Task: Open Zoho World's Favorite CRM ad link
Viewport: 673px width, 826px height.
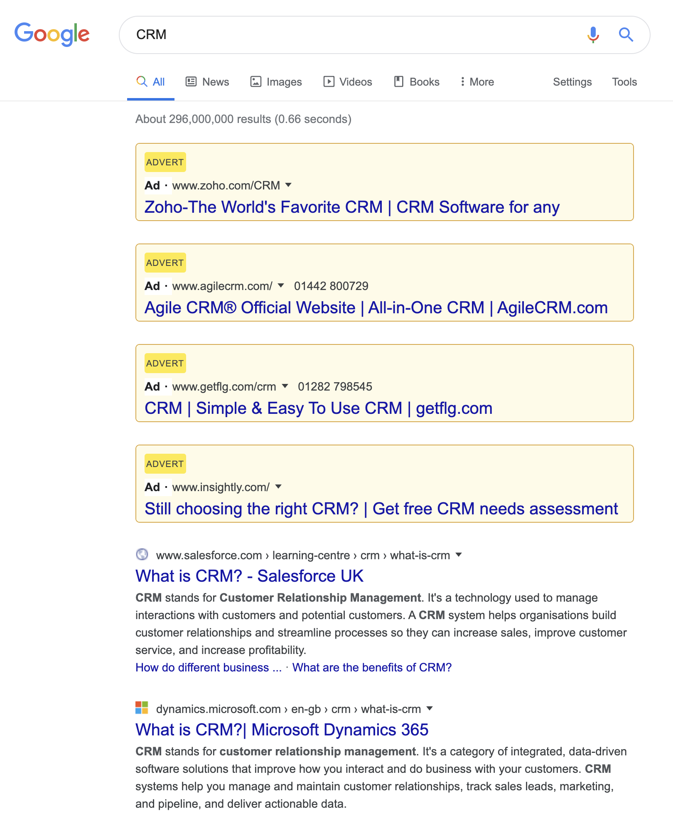Action: [352, 207]
